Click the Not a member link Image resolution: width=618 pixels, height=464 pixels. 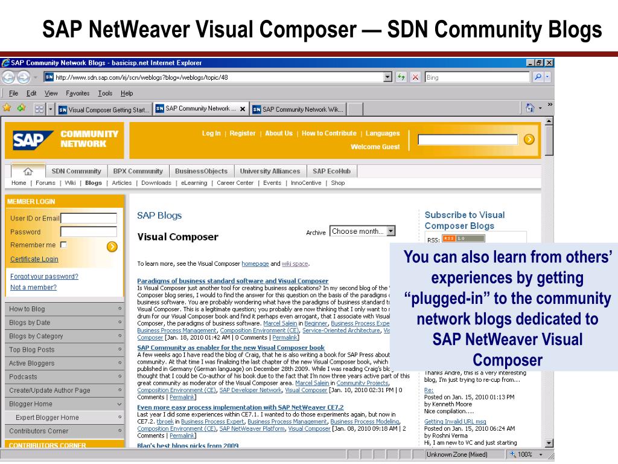[34, 287]
